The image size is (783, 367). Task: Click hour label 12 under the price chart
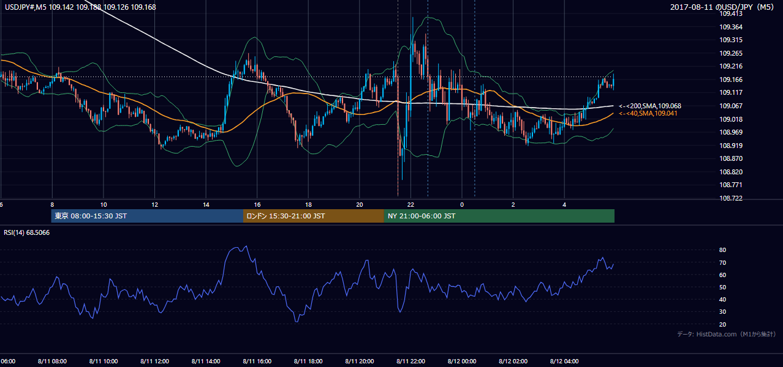click(155, 205)
